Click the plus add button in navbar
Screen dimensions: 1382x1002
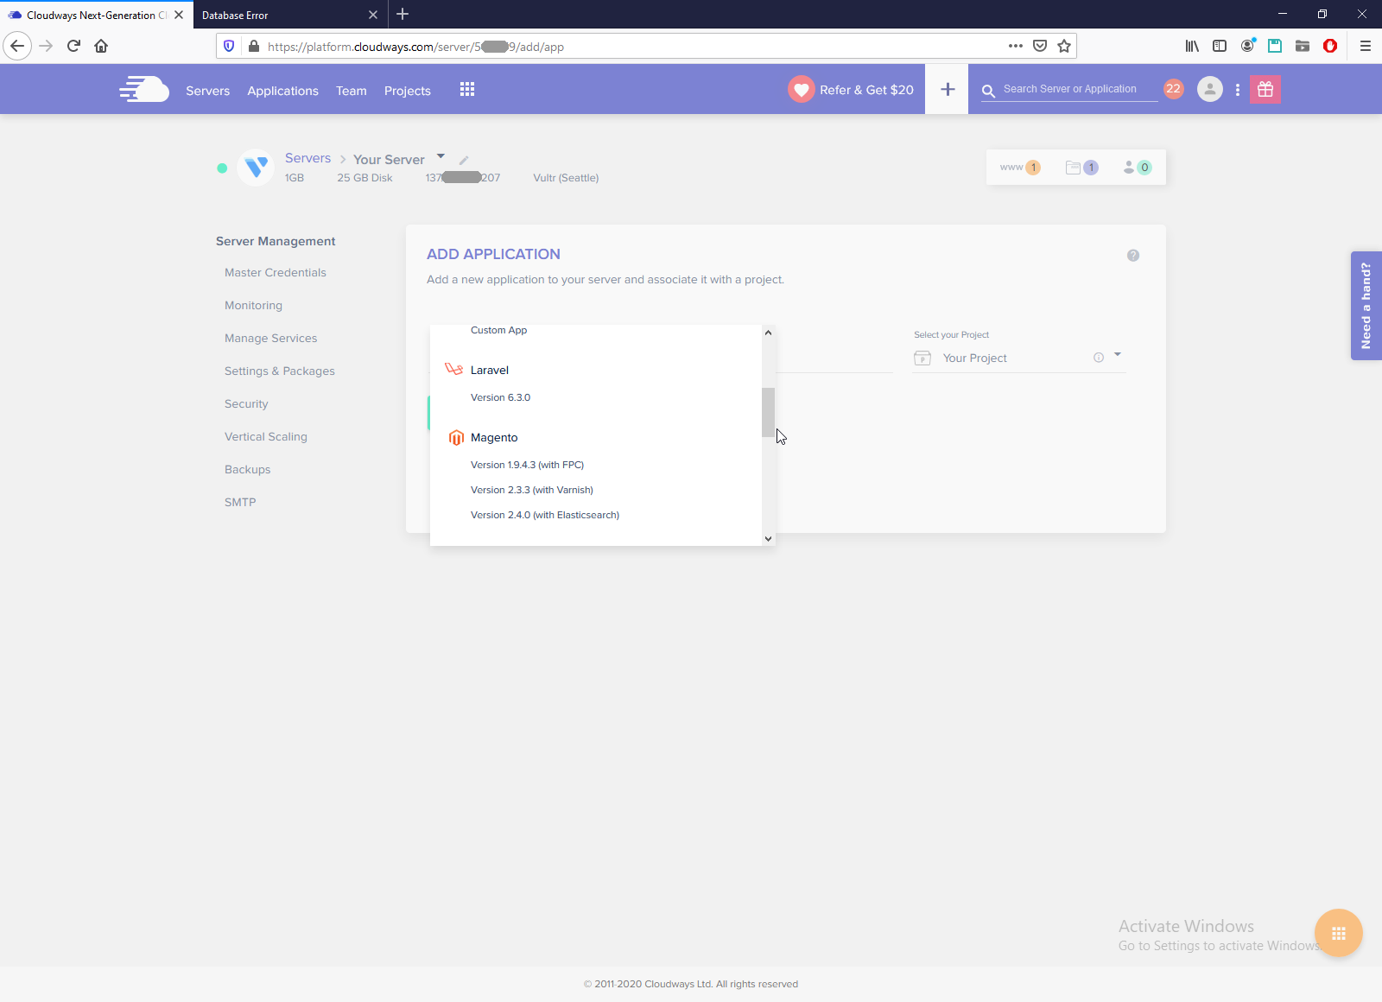point(948,89)
